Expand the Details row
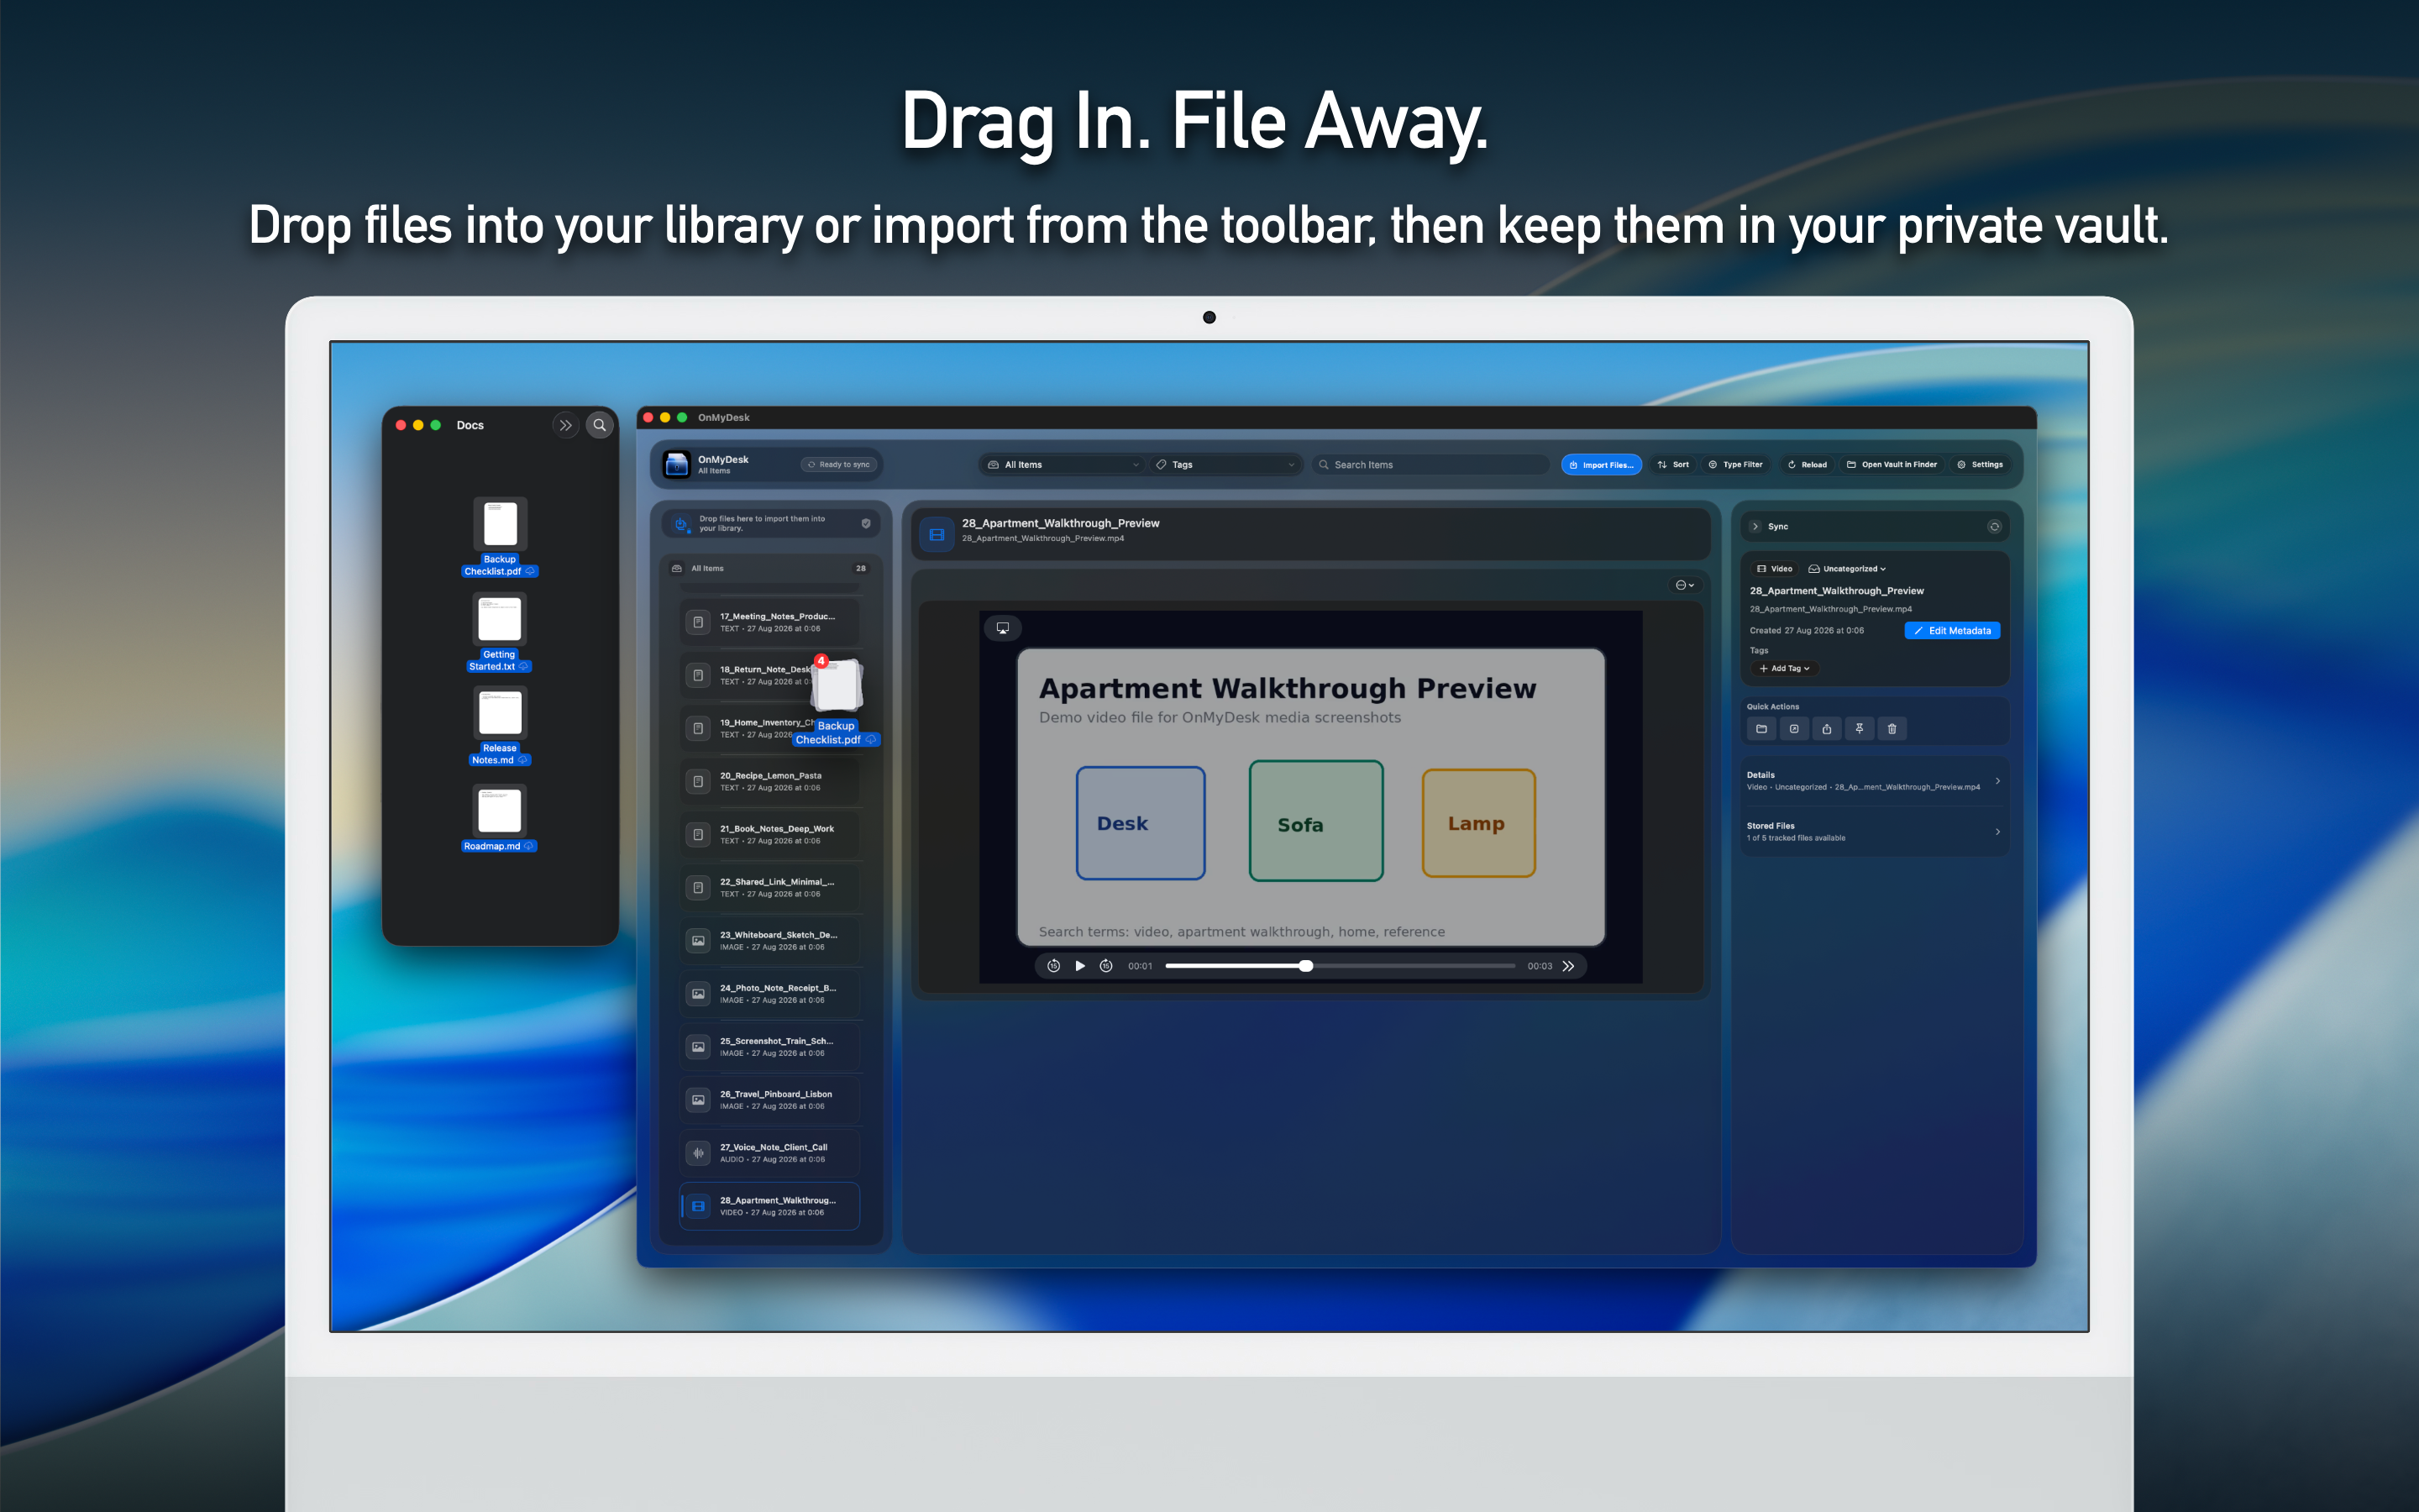The height and width of the screenshot is (1512, 2419). click(x=1874, y=781)
